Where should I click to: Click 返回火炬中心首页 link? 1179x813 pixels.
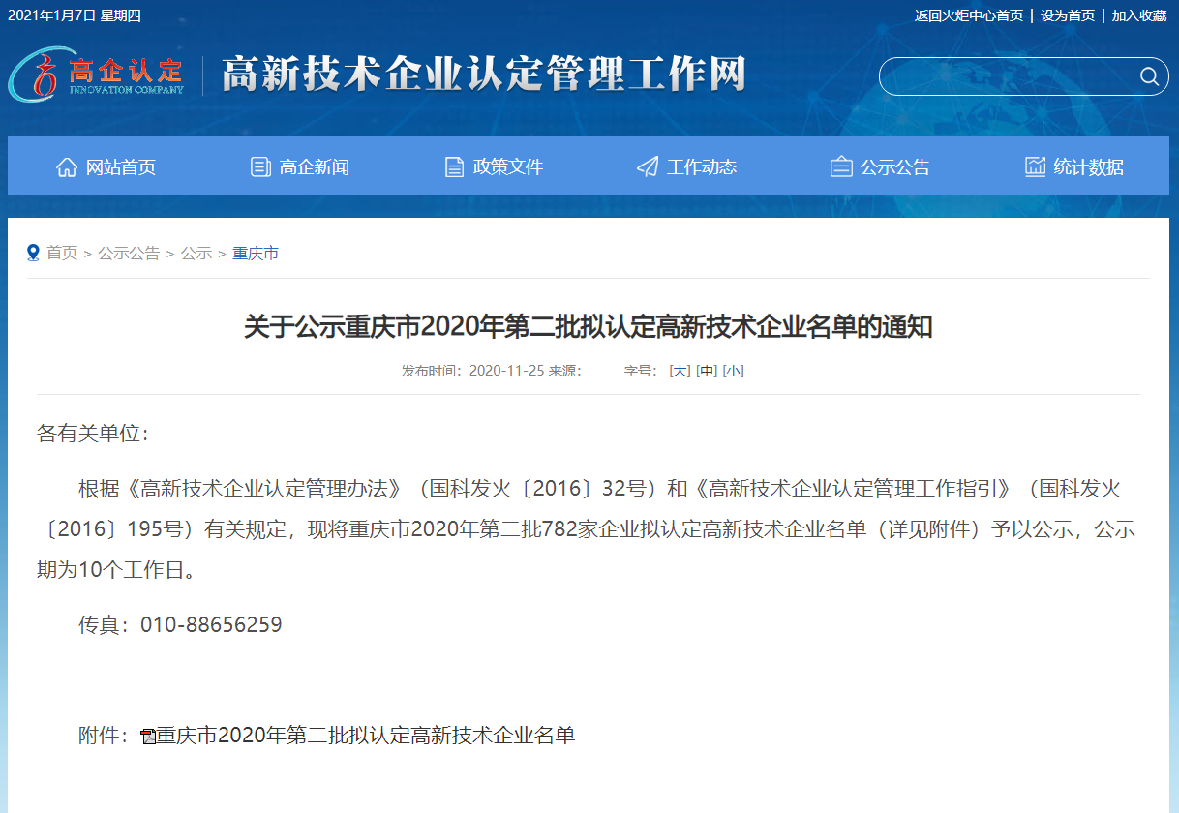968,15
